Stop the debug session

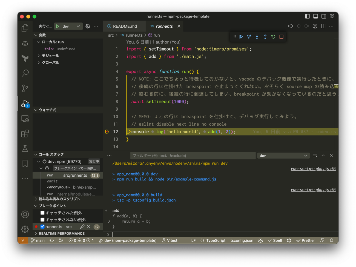[x=281, y=37]
